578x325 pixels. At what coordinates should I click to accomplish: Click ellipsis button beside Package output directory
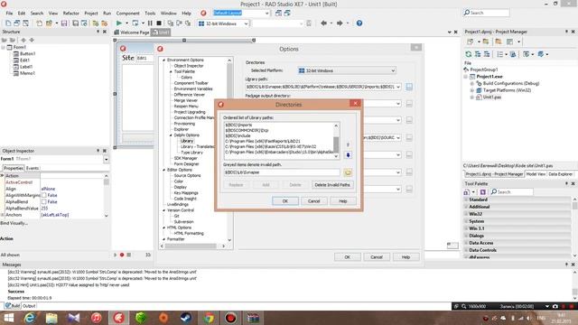click(x=409, y=104)
